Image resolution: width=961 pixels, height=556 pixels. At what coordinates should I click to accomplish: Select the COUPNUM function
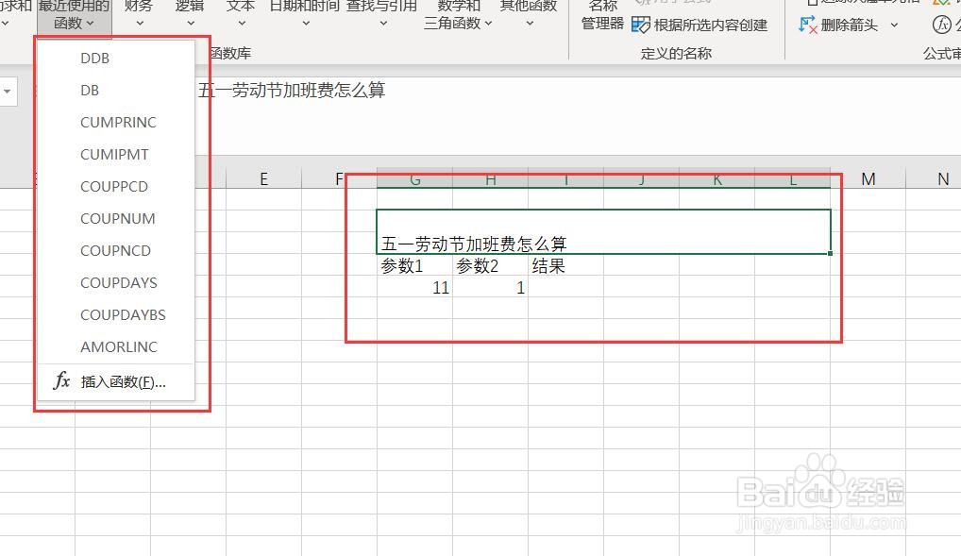click(116, 218)
